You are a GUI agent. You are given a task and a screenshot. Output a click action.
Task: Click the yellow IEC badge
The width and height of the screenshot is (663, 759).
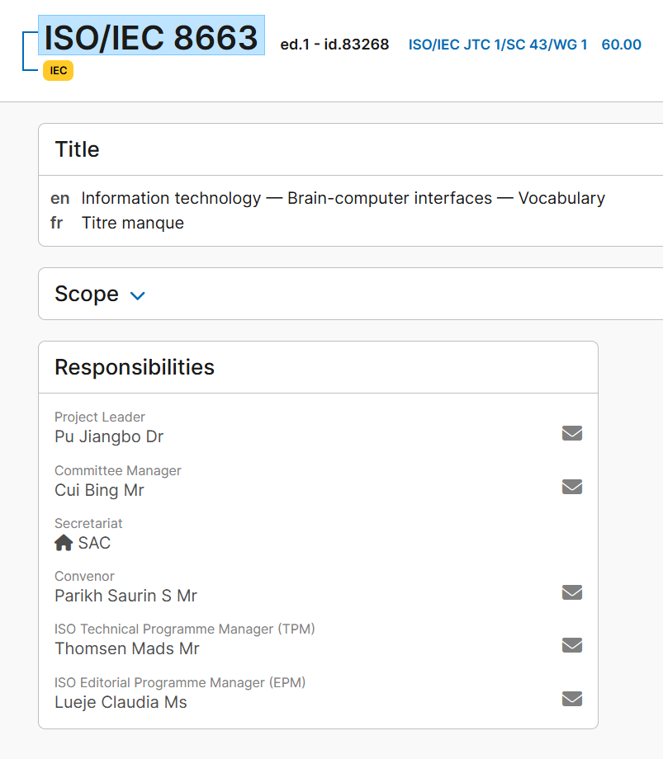[58, 71]
